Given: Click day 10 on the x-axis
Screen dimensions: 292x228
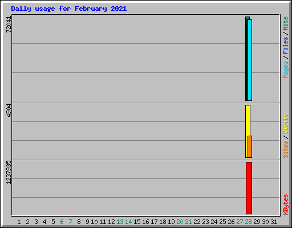Looking at the screenshot, I should (x=94, y=222).
